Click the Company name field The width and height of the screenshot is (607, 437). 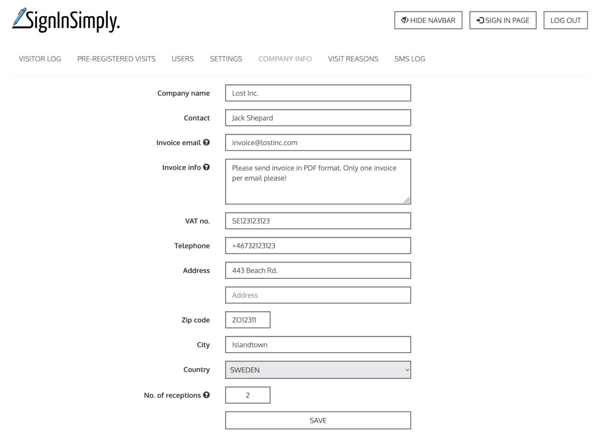[x=318, y=93]
